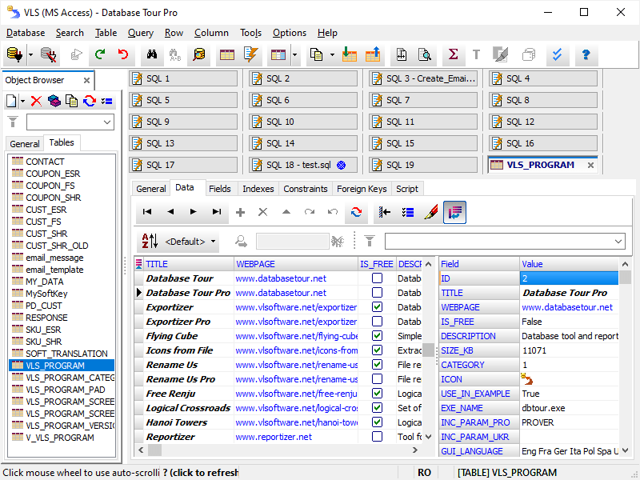Click the purple sigma aggregate icon
This screenshot has height=480, width=640.
(x=453, y=54)
